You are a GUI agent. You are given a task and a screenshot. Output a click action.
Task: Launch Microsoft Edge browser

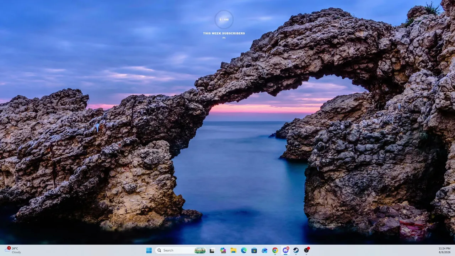[244, 250]
